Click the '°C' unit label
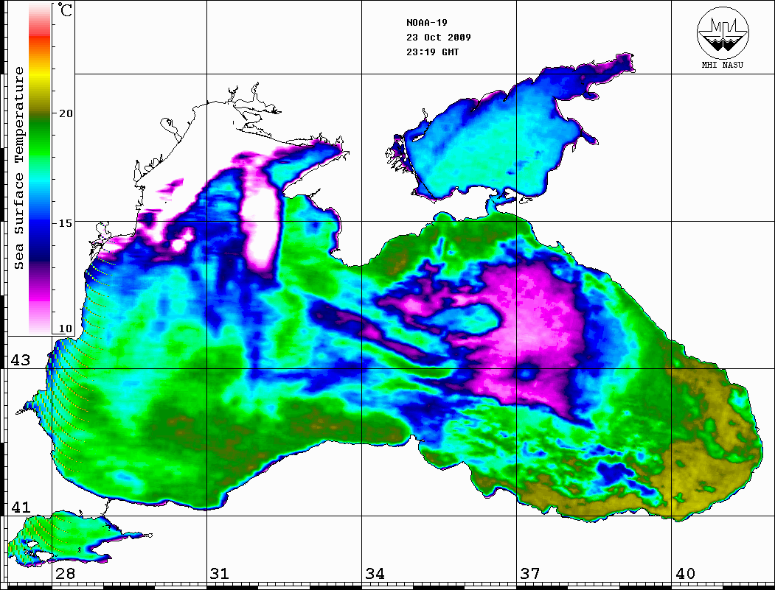The width and height of the screenshot is (775, 590). [65, 10]
